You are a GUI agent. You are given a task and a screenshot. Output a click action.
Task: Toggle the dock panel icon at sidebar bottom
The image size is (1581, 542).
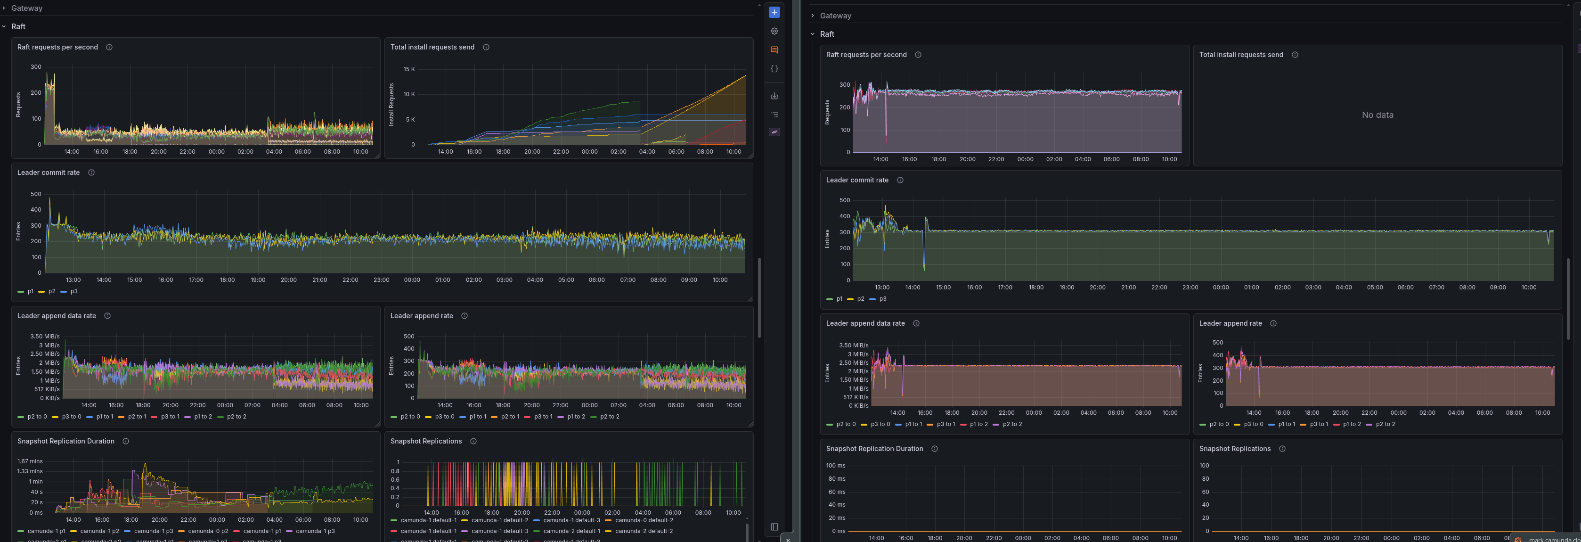tap(774, 526)
